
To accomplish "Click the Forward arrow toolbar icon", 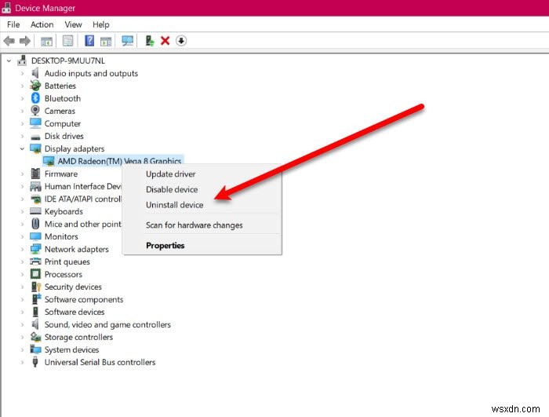I will 25,41.
